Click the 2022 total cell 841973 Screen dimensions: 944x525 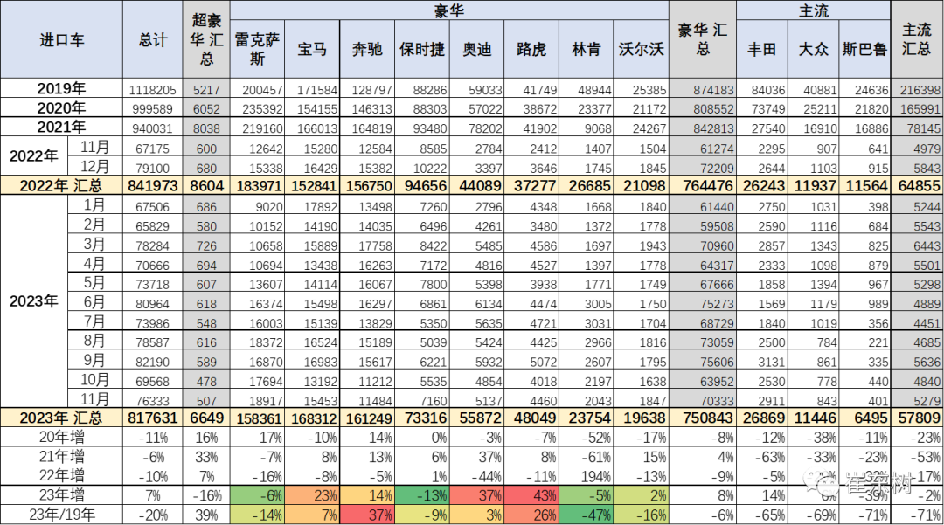click(152, 185)
